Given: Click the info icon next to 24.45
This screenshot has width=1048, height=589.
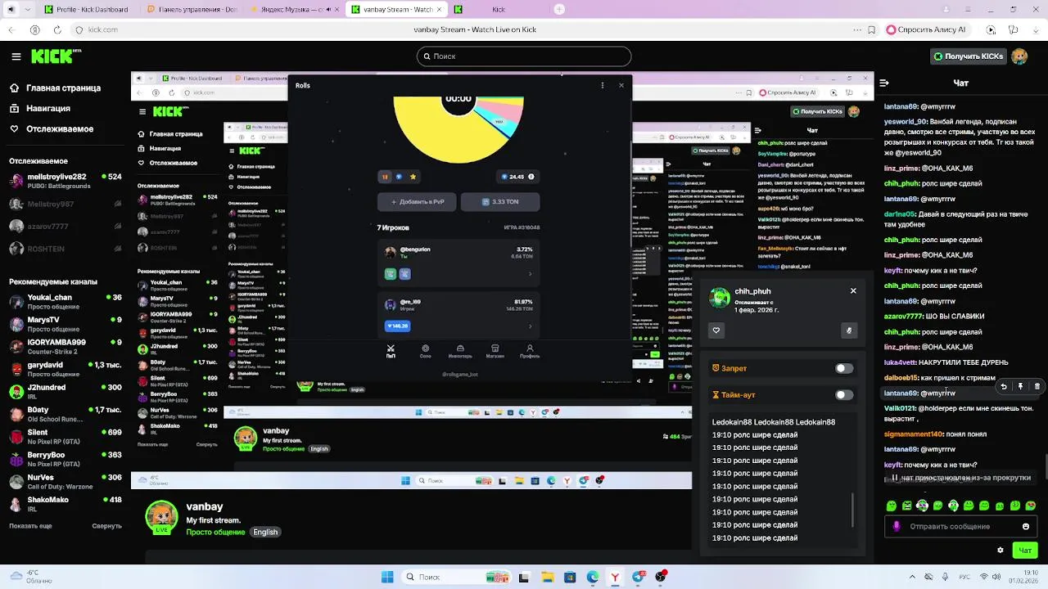Looking at the screenshot, I should 531,177.
